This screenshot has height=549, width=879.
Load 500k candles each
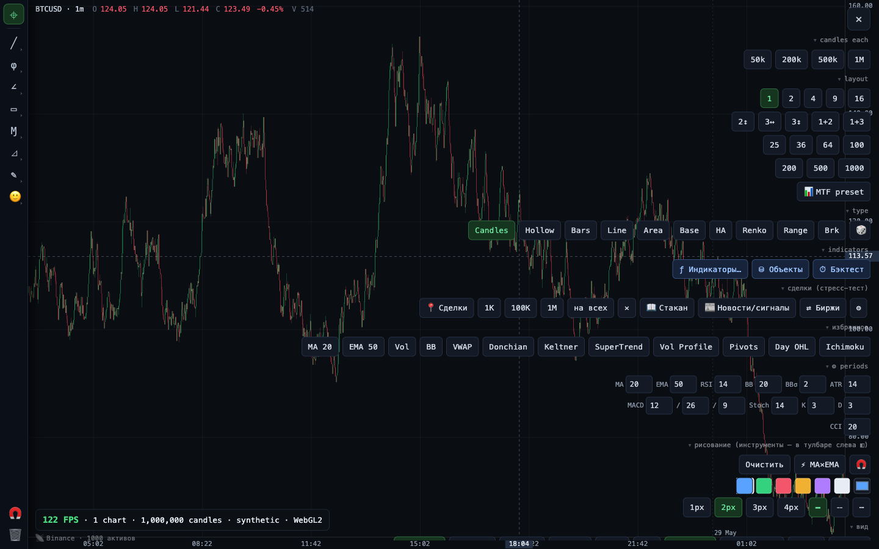828,59
